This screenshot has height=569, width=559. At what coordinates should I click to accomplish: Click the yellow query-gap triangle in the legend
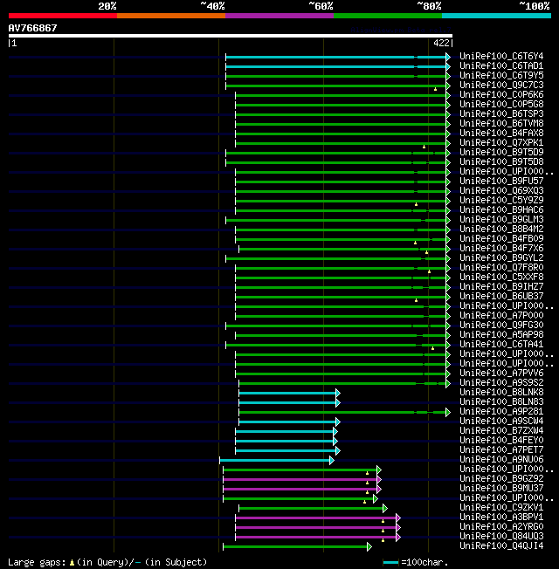click(x=72, y=563)
